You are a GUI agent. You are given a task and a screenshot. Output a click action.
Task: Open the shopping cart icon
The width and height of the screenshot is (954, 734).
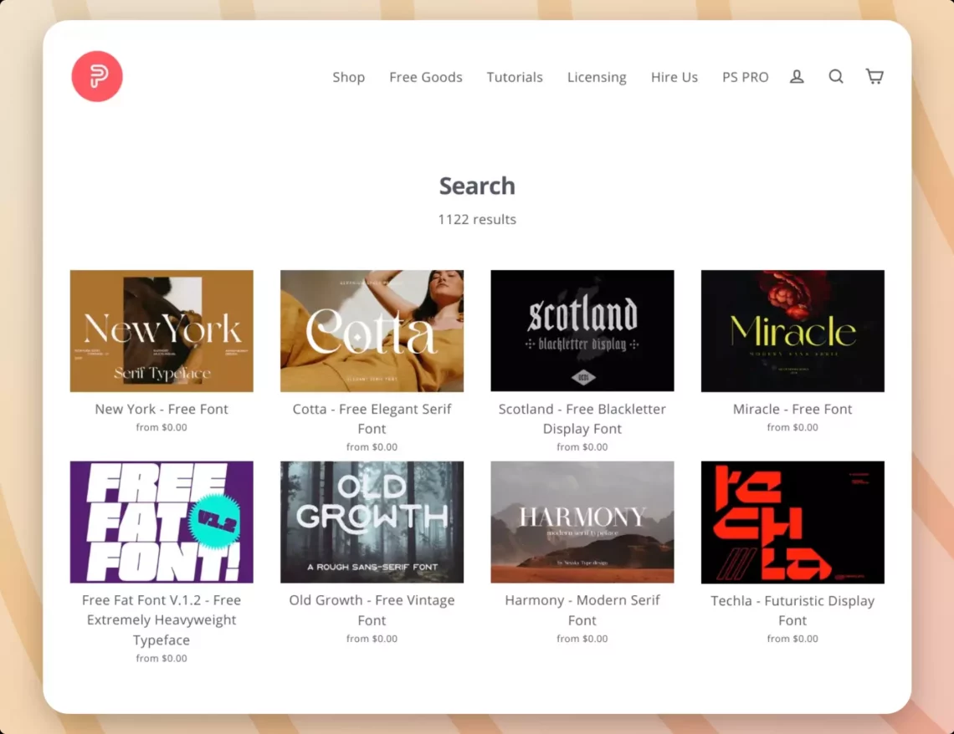[x=874, y=77]
